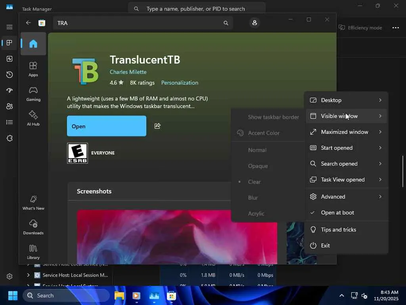Image resolution: width=406 pixels, height=305 pixels.
Task: Open Charles Milette publisher link
Action: point(128,72)
